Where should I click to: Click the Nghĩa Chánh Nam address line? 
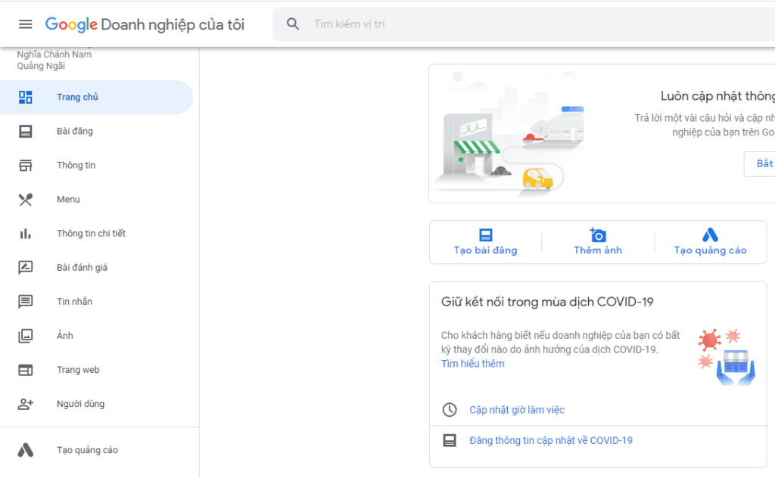coord(54,54)
